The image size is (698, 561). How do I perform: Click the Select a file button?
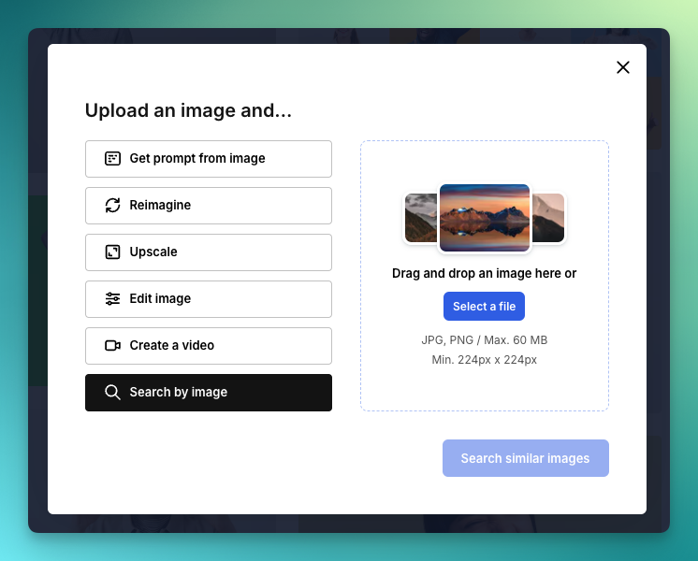[484, 306]
